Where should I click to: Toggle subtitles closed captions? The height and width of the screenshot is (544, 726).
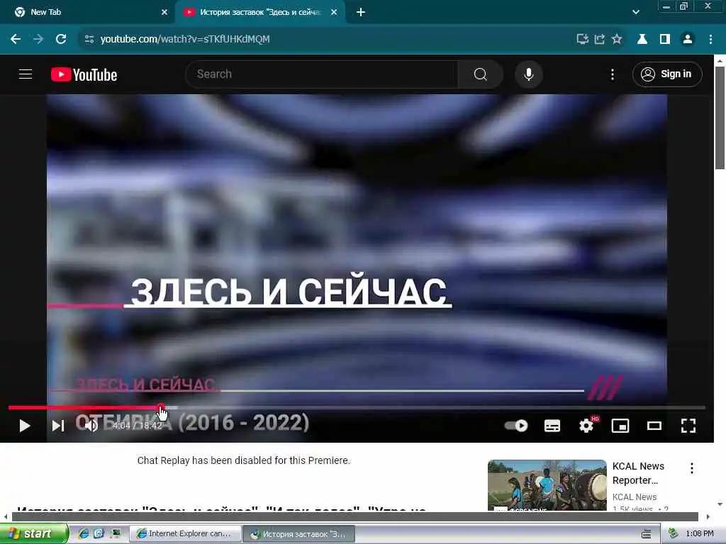[552, 426]
